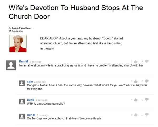Click cate's profile avatar
Image resolution: width=158 pixels, height=127 pixels.
[22, 84]
